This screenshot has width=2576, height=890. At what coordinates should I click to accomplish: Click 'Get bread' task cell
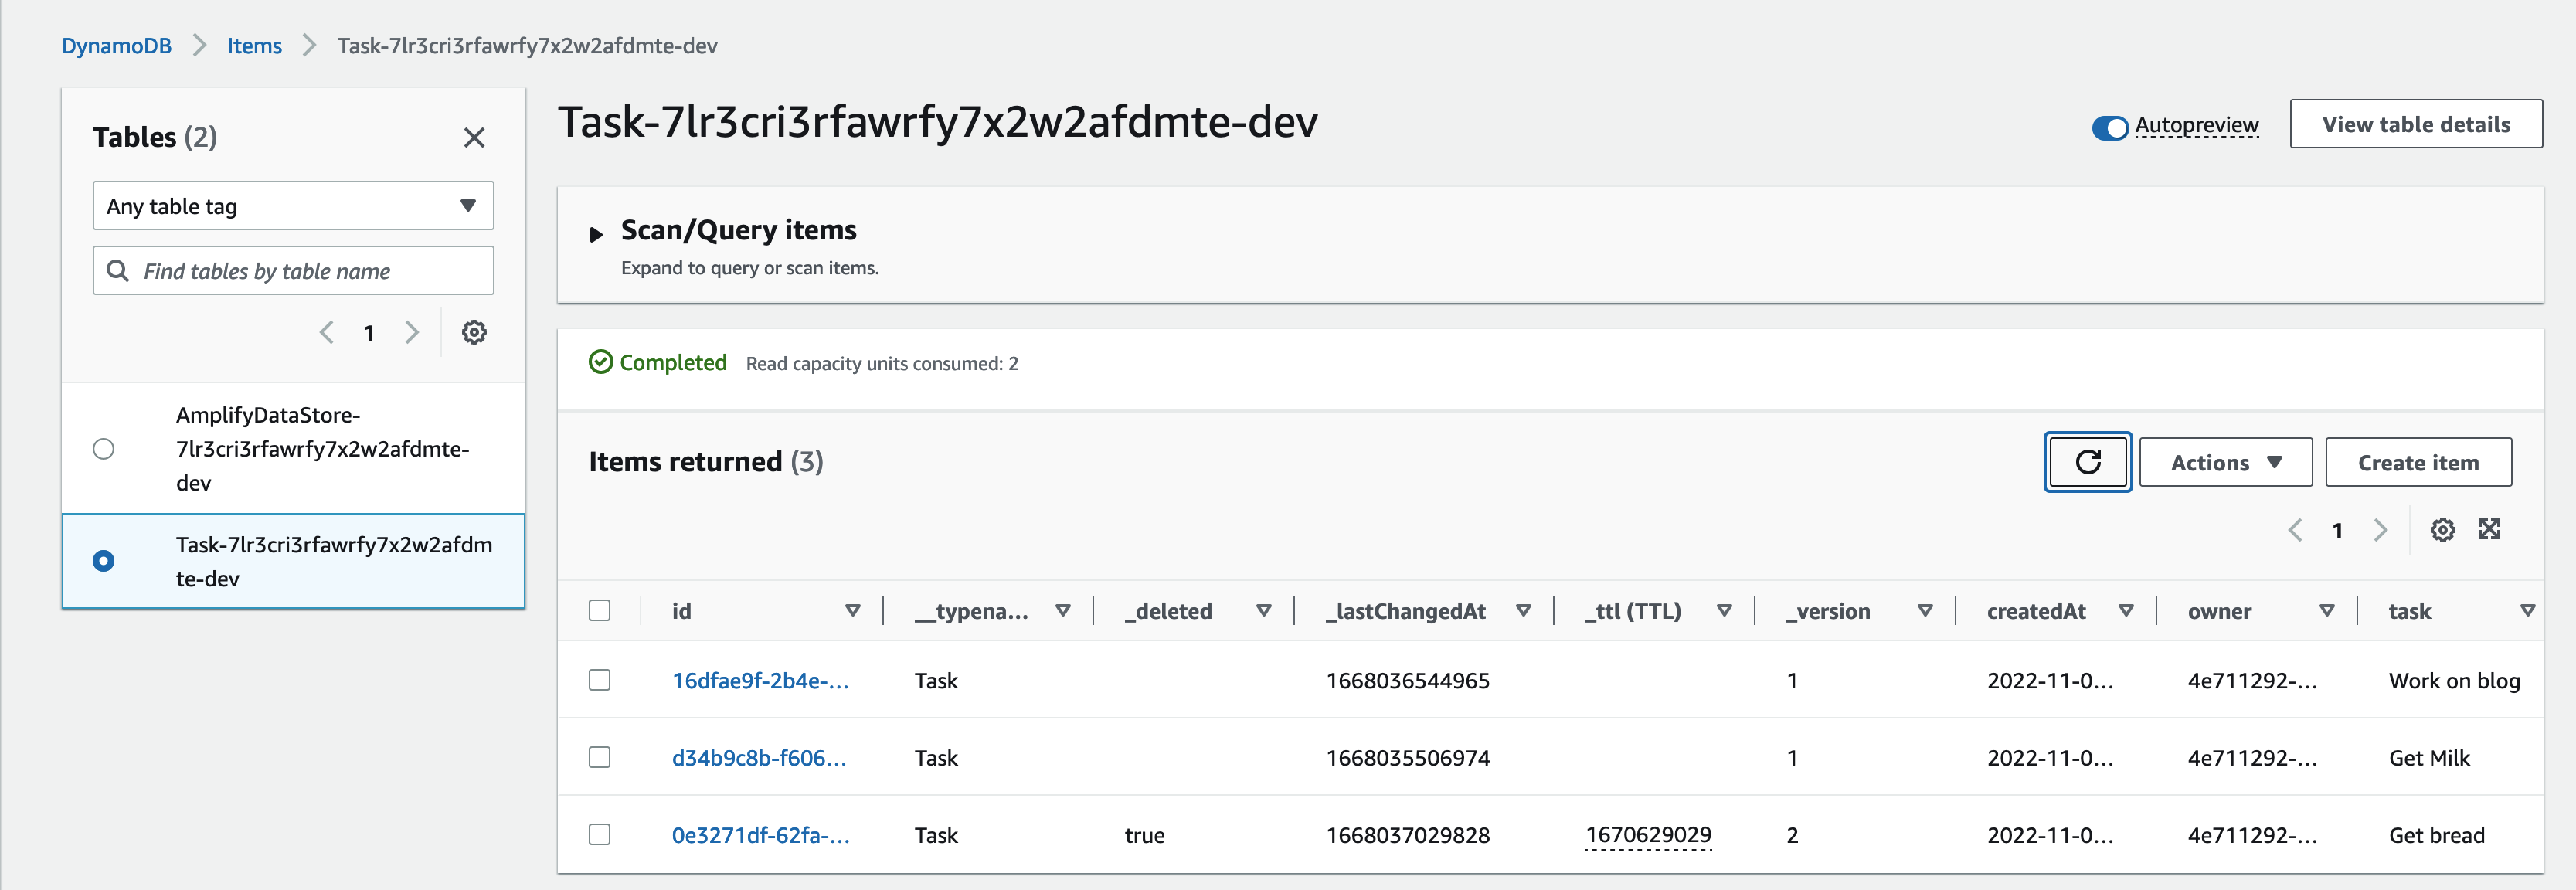click(x=2436, y=834)
